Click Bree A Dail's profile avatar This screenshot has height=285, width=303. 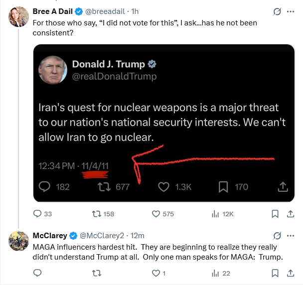[18, 17]
